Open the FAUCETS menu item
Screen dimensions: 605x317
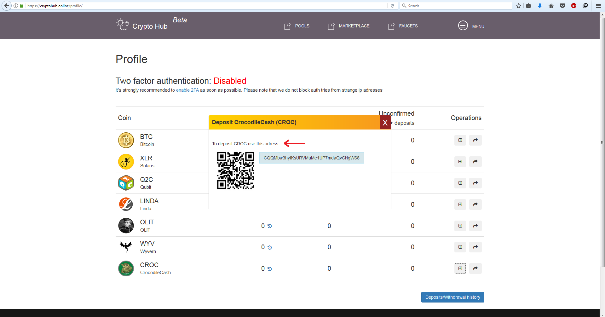point(403,26)
